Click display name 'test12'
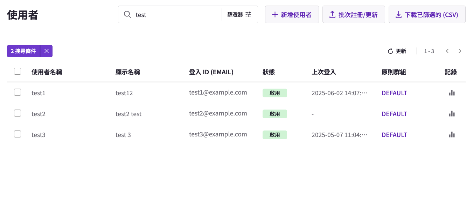This screenshot has width=473, height=209. 124,93
